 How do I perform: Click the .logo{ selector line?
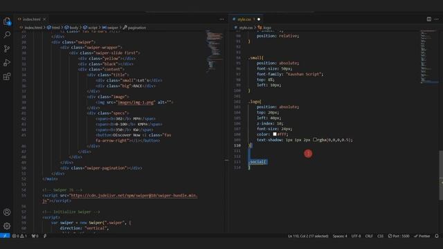[255, 102]
